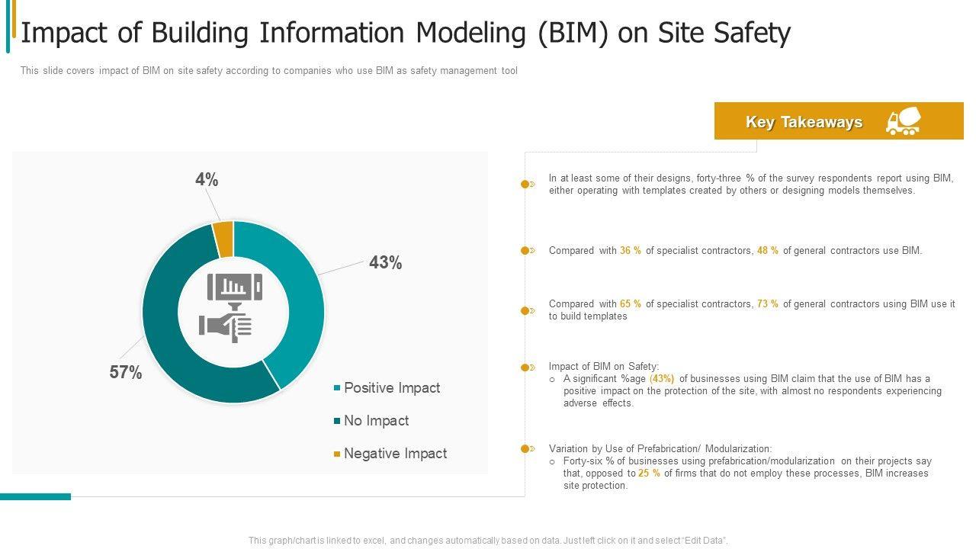Click the slide title about BIM on Site Safety
This screenshot has width=976, height=549.
point(406,34)
